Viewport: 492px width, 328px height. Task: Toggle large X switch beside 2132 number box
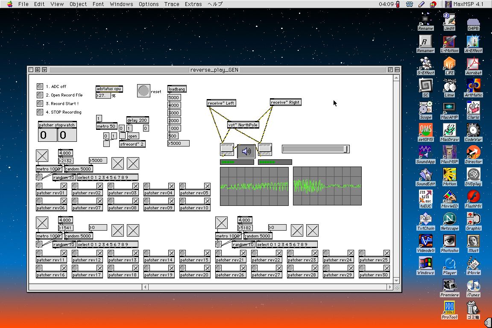pos(42,156)
